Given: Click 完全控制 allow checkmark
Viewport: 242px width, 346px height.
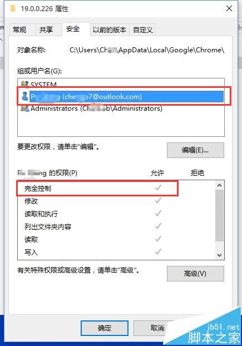Looking at the screenshot, I should click(158, 188).
